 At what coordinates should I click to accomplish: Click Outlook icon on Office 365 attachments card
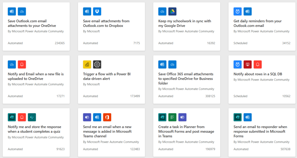coord(162,64)
